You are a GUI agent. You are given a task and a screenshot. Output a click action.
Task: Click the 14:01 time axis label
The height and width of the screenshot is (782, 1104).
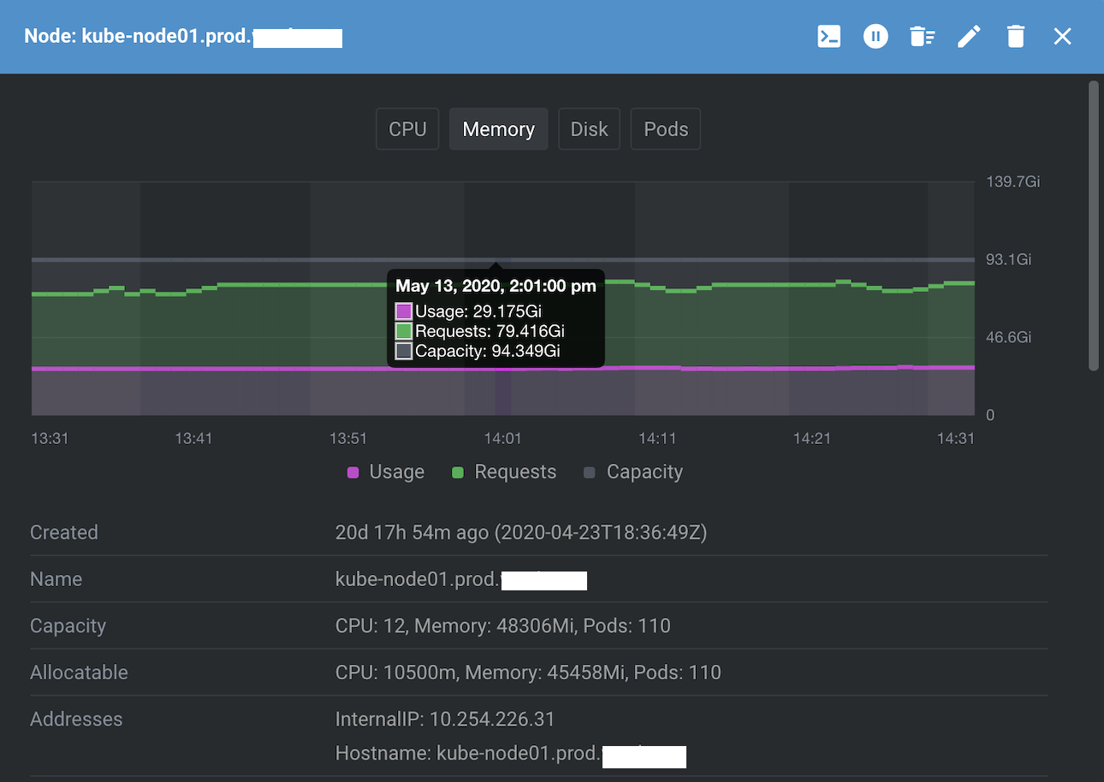coord(503,438)
